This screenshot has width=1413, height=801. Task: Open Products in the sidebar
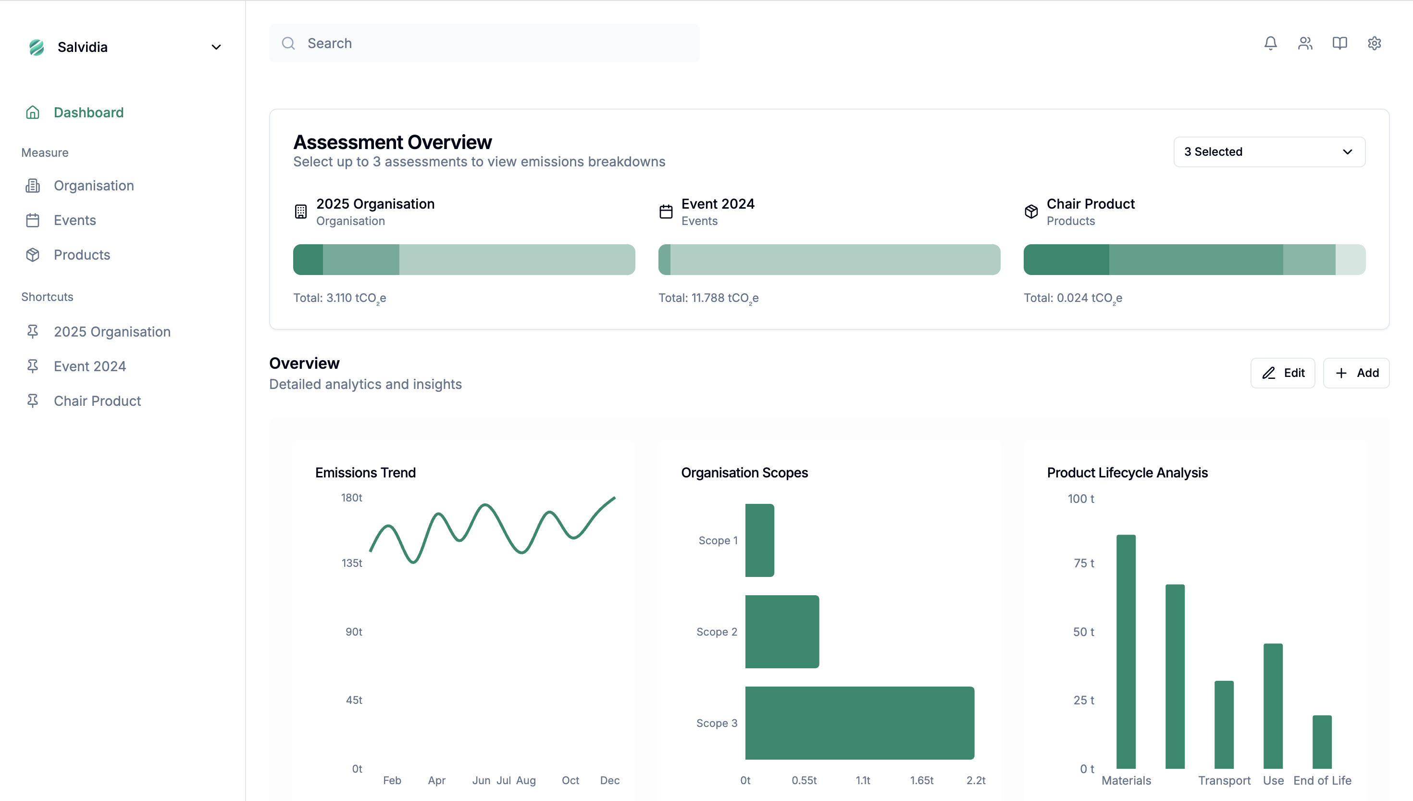pos(82,255)
